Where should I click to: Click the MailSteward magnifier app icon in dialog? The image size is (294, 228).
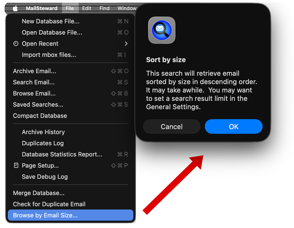pyautogui.click(x=161, y=30)
